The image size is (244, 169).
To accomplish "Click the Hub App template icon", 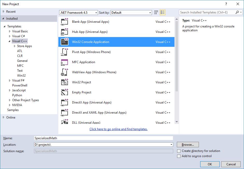I will coord(64,32).
